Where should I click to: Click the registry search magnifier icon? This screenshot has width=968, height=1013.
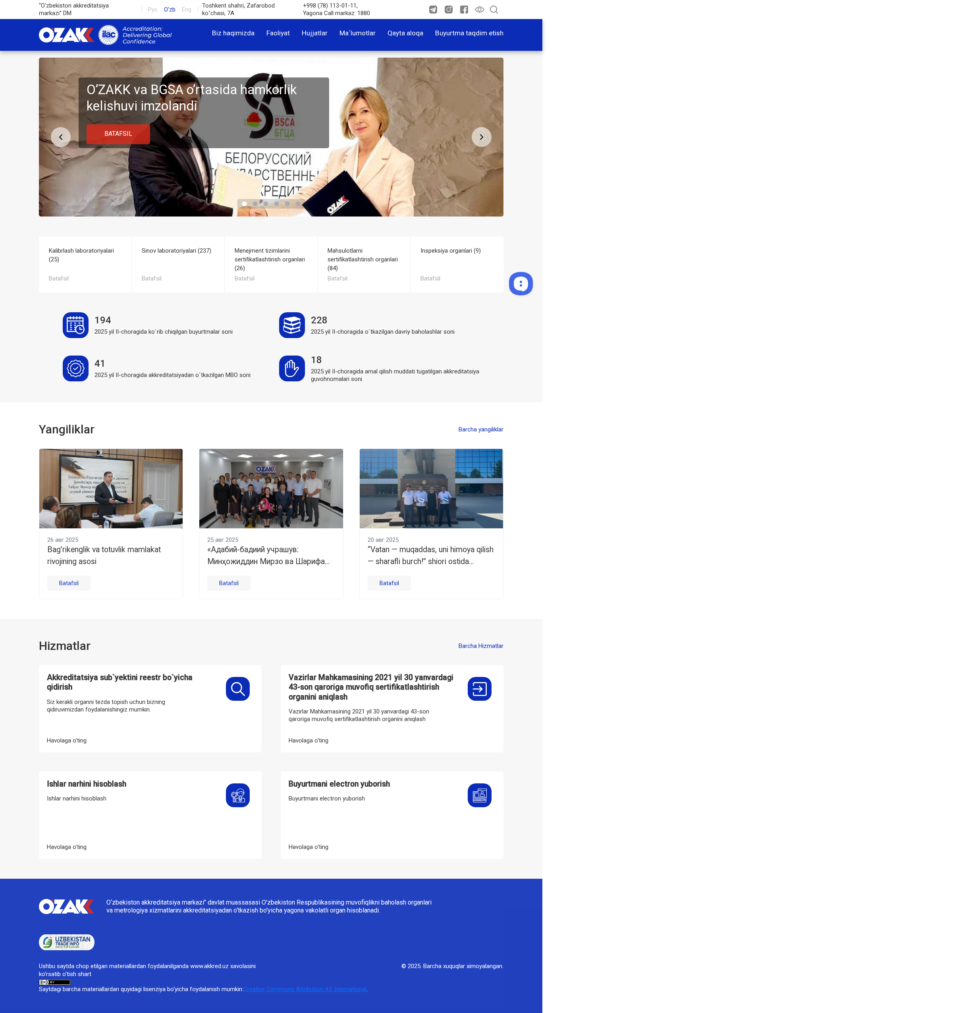tap(238, 689)
